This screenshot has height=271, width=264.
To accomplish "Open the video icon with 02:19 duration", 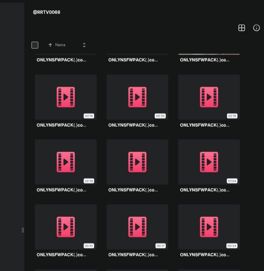I will (x=66, y=162).
